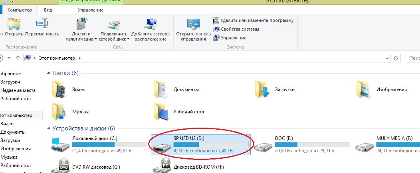Switch to the Вид ribbon tab
The width and height of the screenshot is (420, 173).
[x=48, y=10]
